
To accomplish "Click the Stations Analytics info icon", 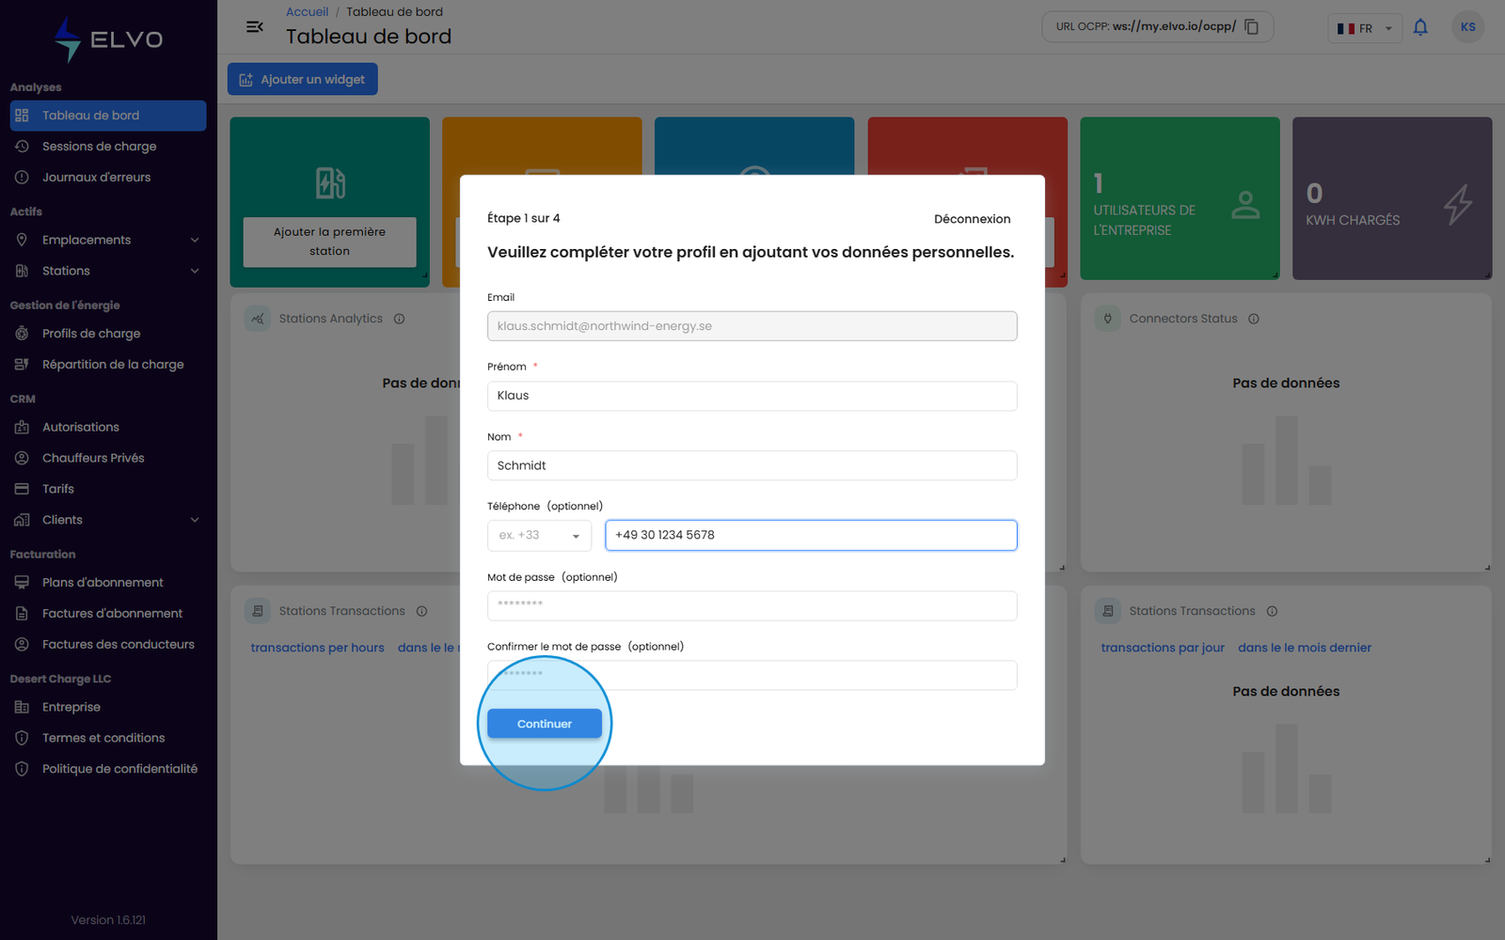I will (399, 319).
